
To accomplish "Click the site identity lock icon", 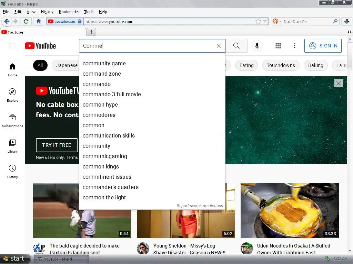I will tap(80, 22).
